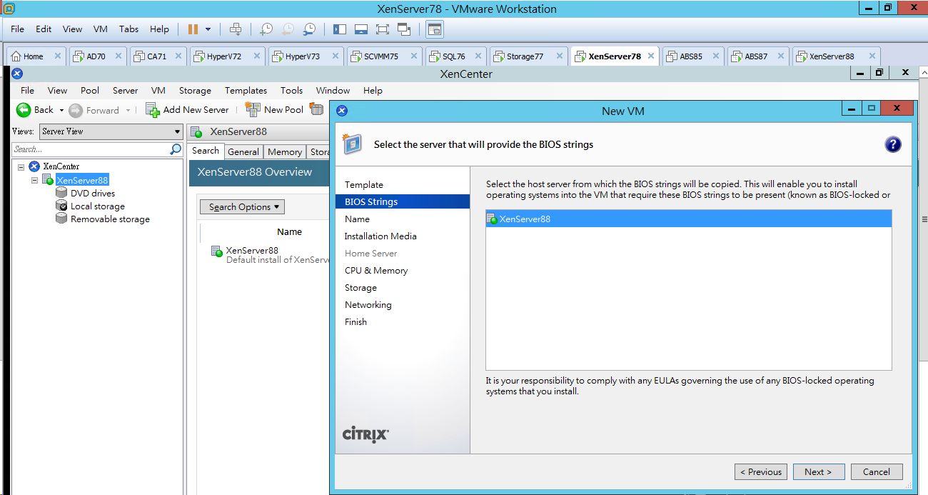Open the Server View views dropdown
The height and width of the screenshot is (495, 928).
(x=111, y=131)
